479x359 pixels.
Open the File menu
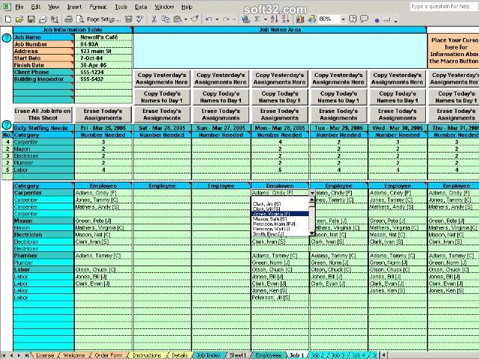click(x=19, y=7)
